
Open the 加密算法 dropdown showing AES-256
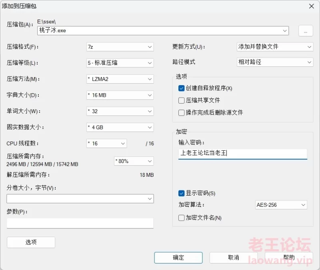pos(281,205)
